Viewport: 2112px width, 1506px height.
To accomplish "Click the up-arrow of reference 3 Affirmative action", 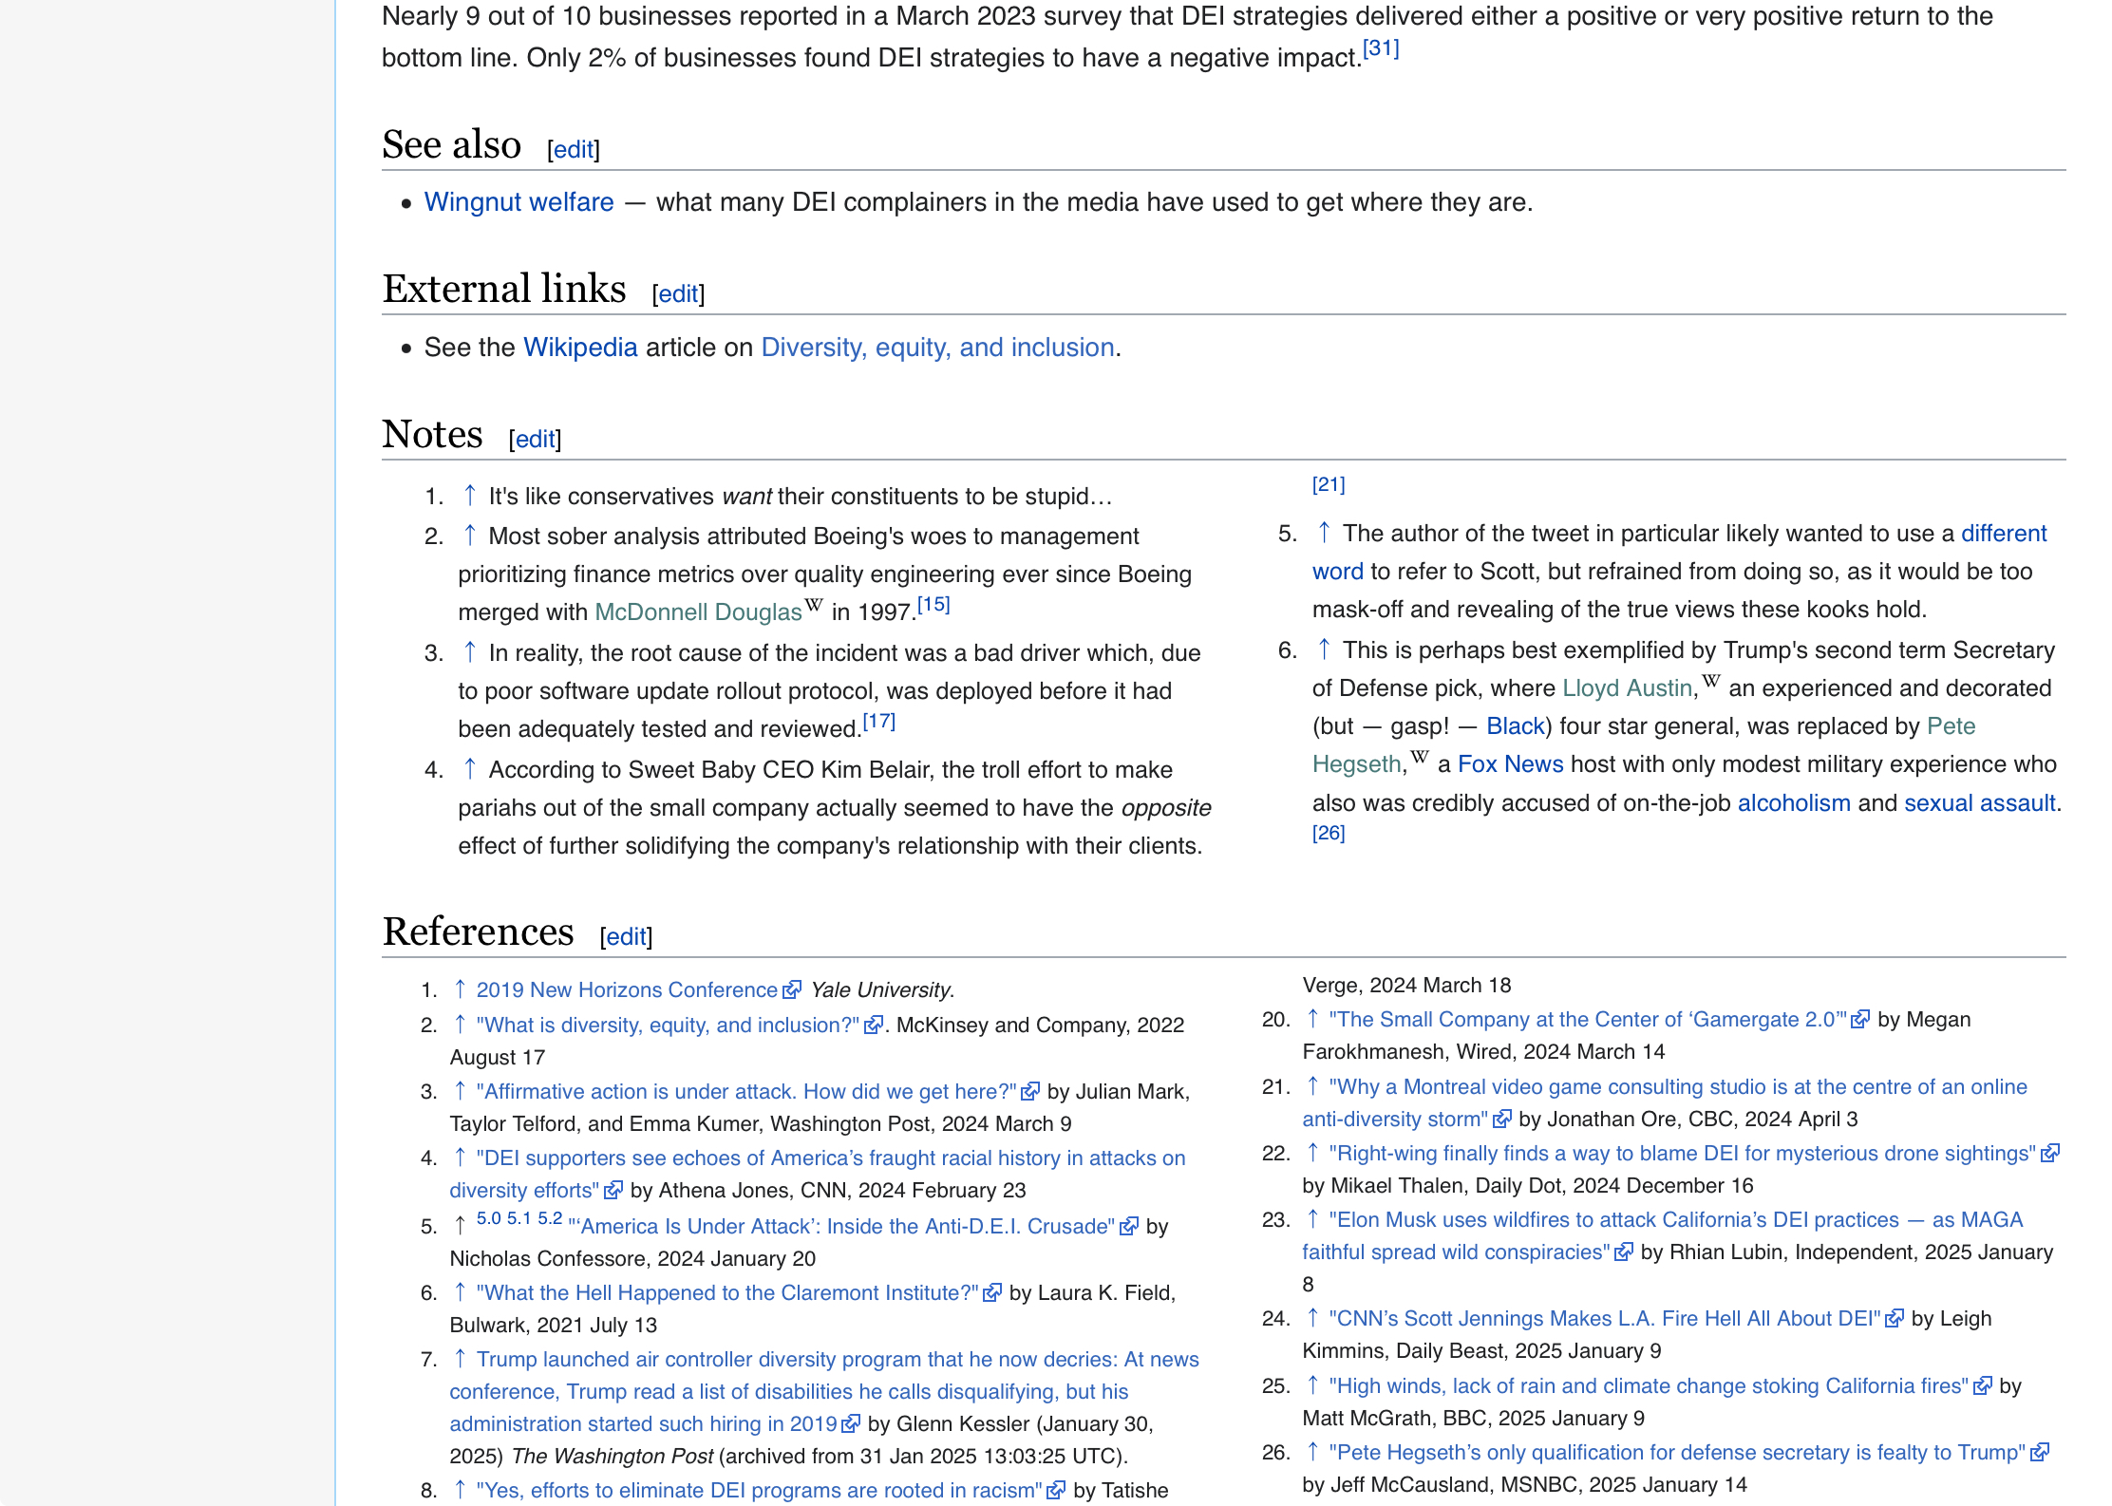I will [460, 1091].
